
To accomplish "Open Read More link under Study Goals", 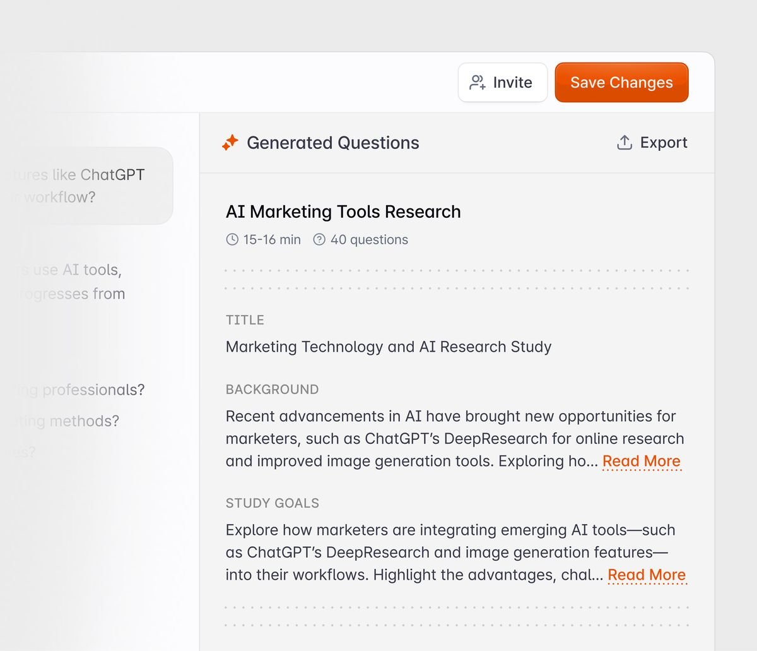I will [647, 575].
